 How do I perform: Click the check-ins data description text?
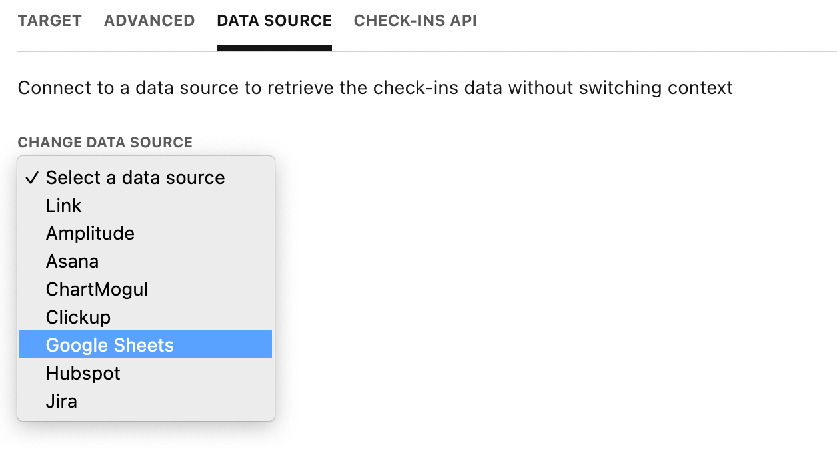(x=376, y=87)
